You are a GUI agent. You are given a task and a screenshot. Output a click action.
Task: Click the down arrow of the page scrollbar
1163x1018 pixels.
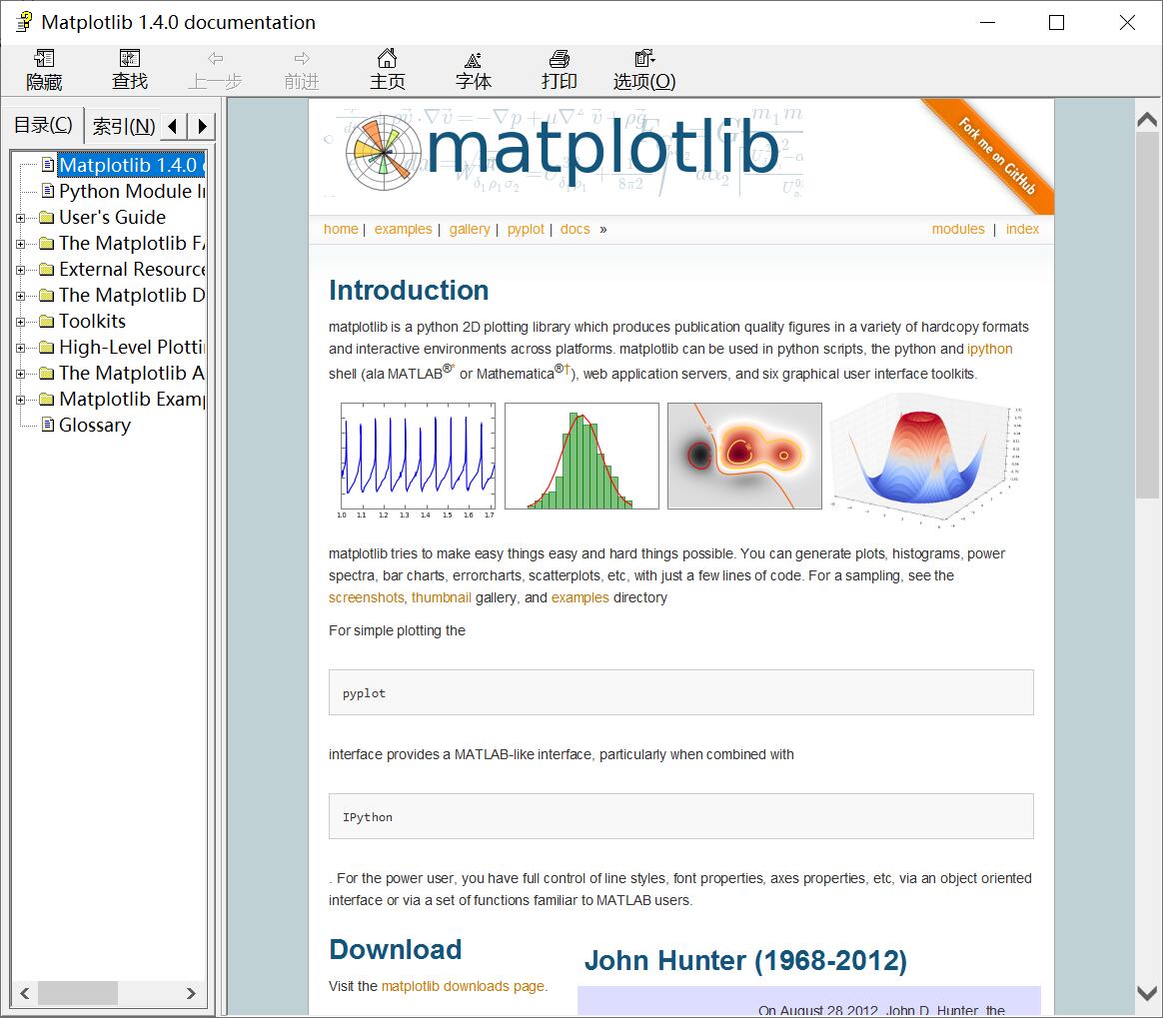pos(1146,993)
